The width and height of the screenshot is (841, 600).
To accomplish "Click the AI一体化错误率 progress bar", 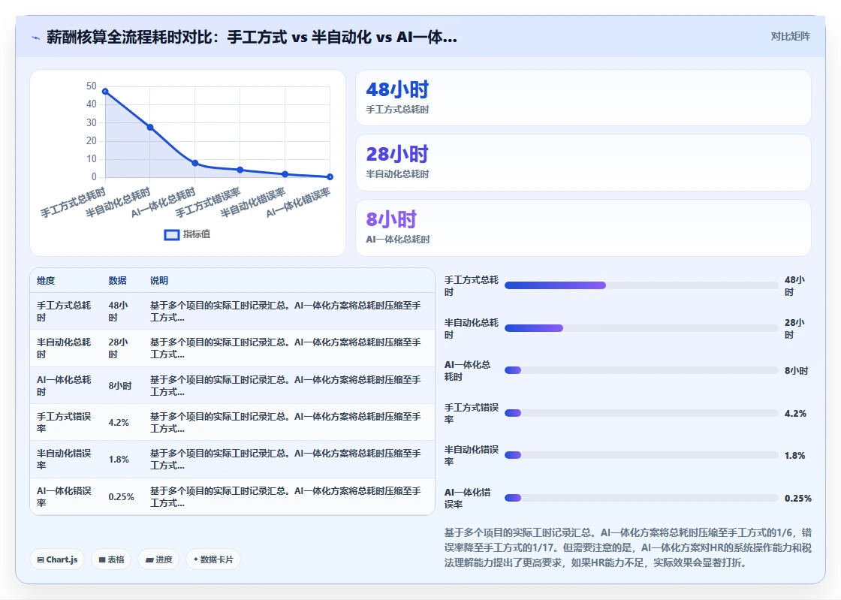I will point(641,498).
